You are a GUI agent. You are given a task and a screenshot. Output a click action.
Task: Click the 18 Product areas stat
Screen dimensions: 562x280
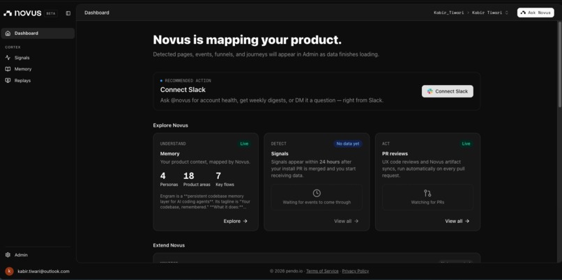tap(197, 180)
